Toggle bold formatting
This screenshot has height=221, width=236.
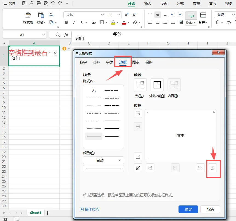[67, 22]
